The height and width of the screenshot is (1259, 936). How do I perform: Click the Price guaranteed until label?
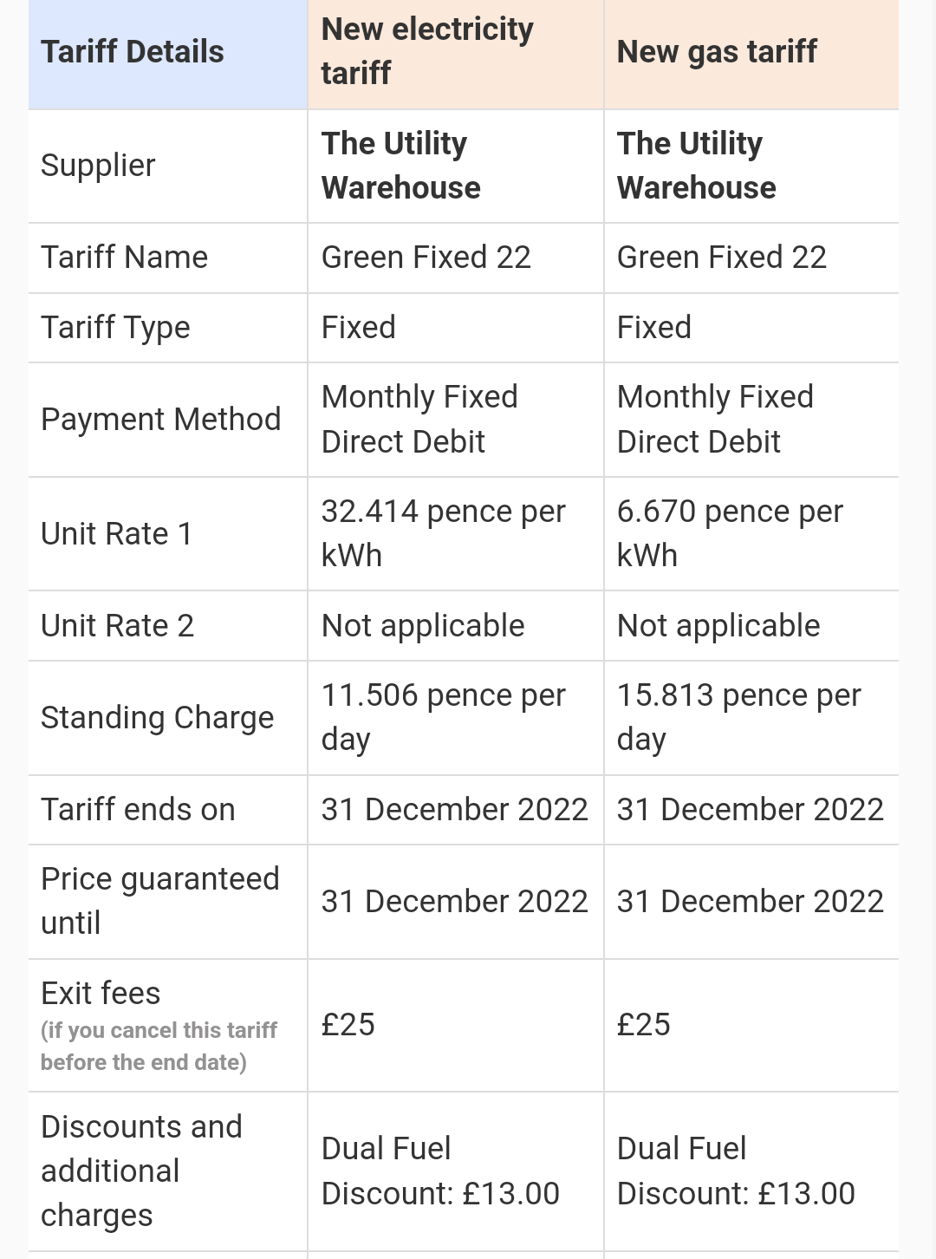coord(160,901)
